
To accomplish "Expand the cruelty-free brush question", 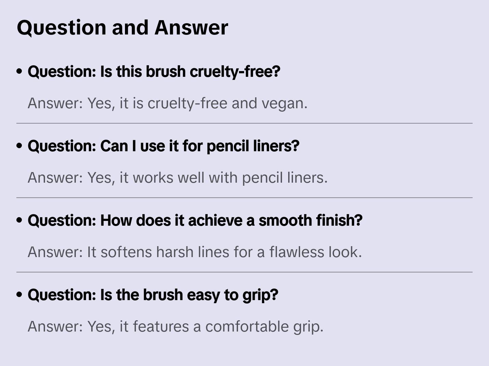I will 154,72.
